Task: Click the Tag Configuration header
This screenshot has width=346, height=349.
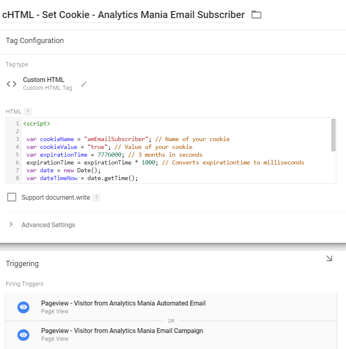Action: tap(35, 41)
